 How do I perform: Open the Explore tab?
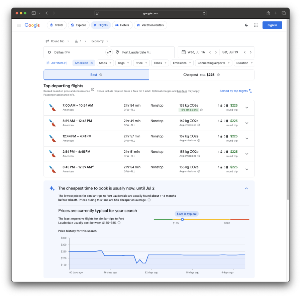pyautogui.click(x=79, y=25)
